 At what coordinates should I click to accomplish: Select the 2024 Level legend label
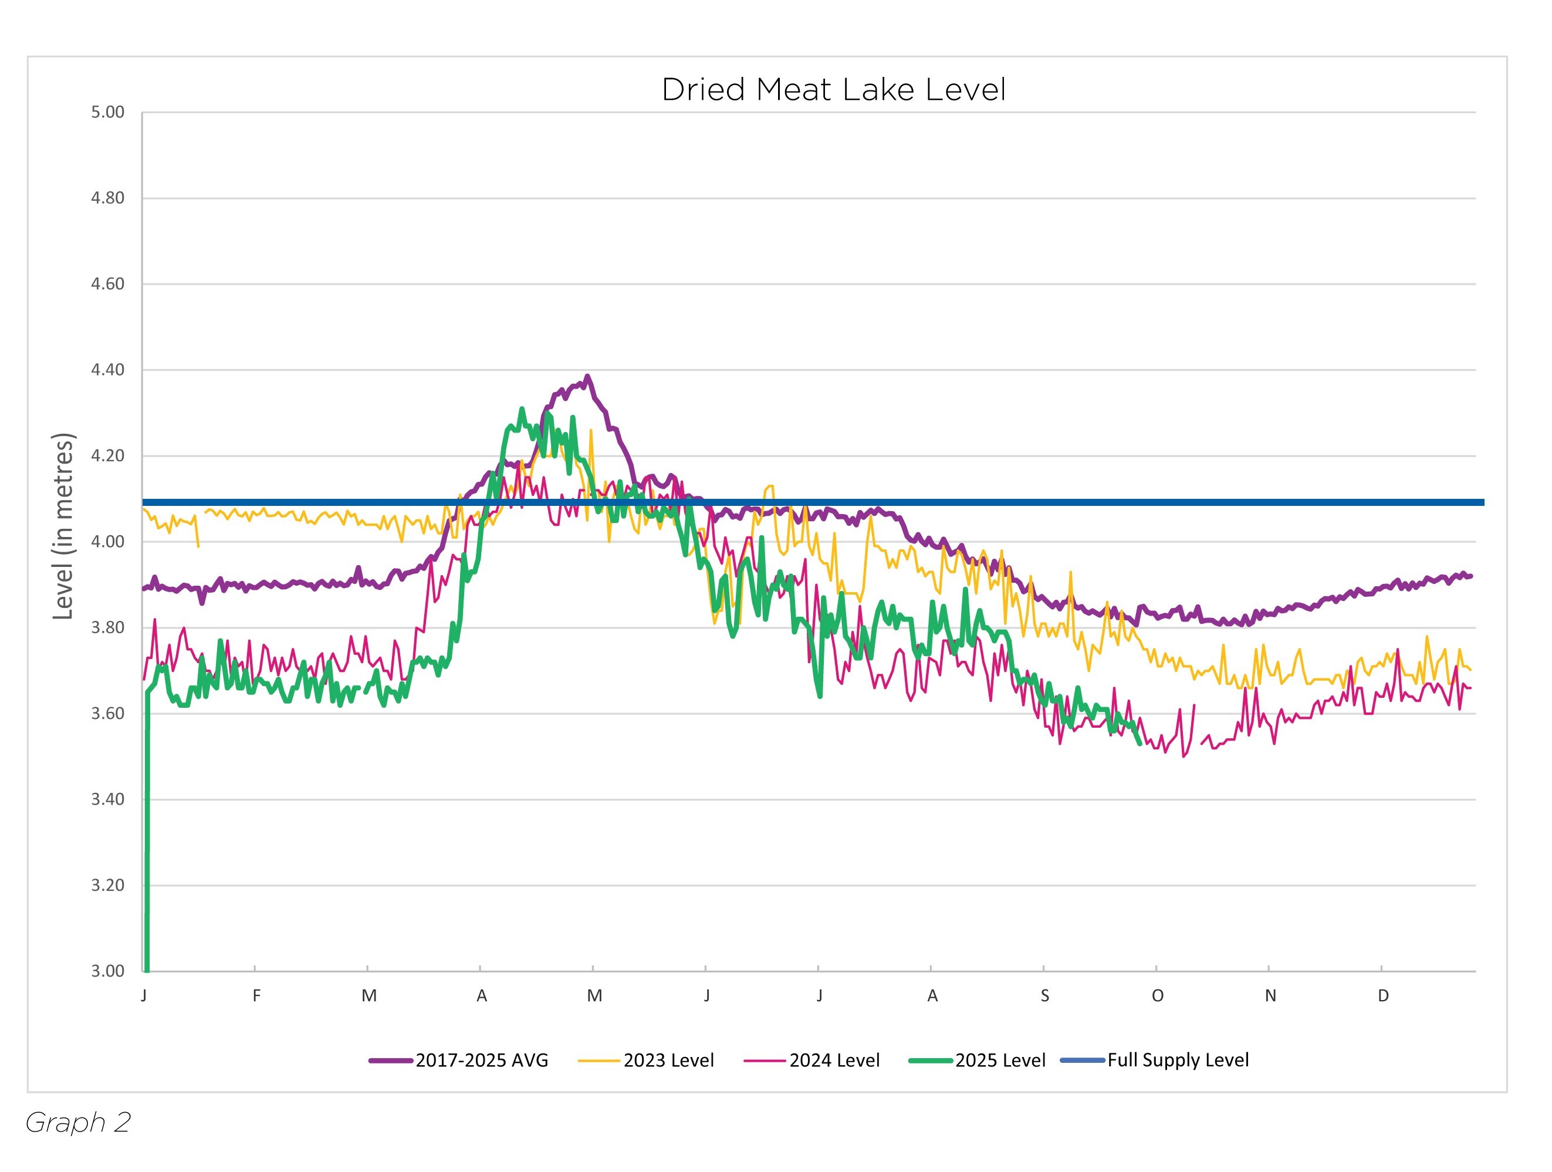point(834,1060)
